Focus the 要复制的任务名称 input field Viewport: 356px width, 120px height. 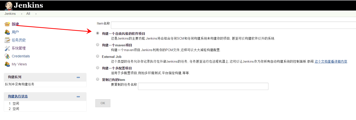tap(203, 86)
